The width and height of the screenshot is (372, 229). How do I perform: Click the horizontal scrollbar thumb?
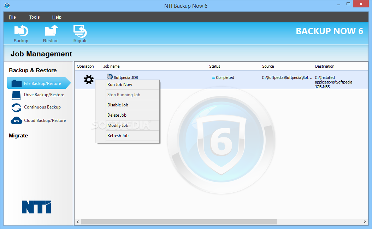coord(179,222)
